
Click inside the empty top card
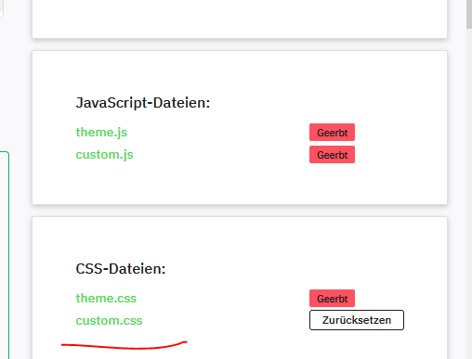point(240,17)
